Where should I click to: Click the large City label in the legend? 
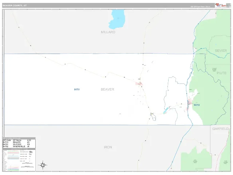click(31, 152)
